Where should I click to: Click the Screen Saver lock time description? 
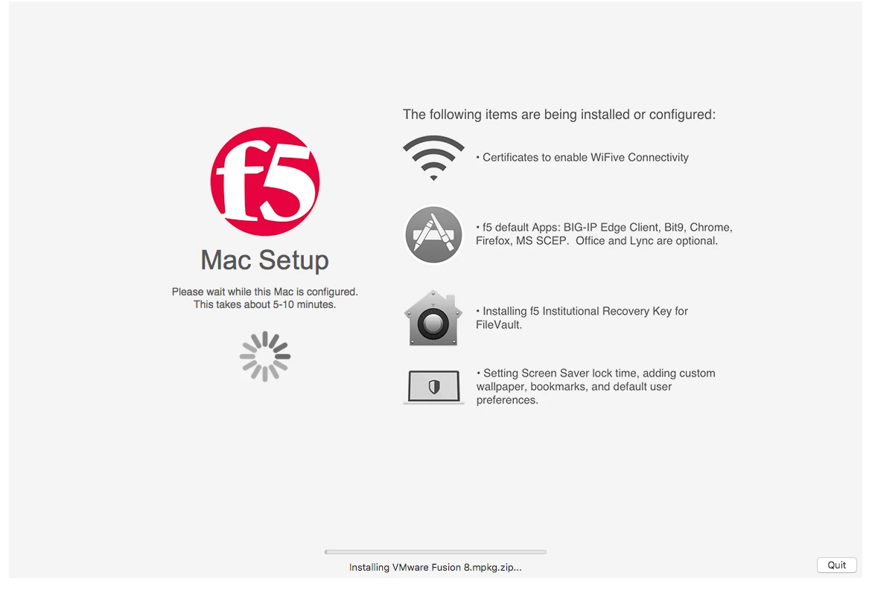(596, 387)
